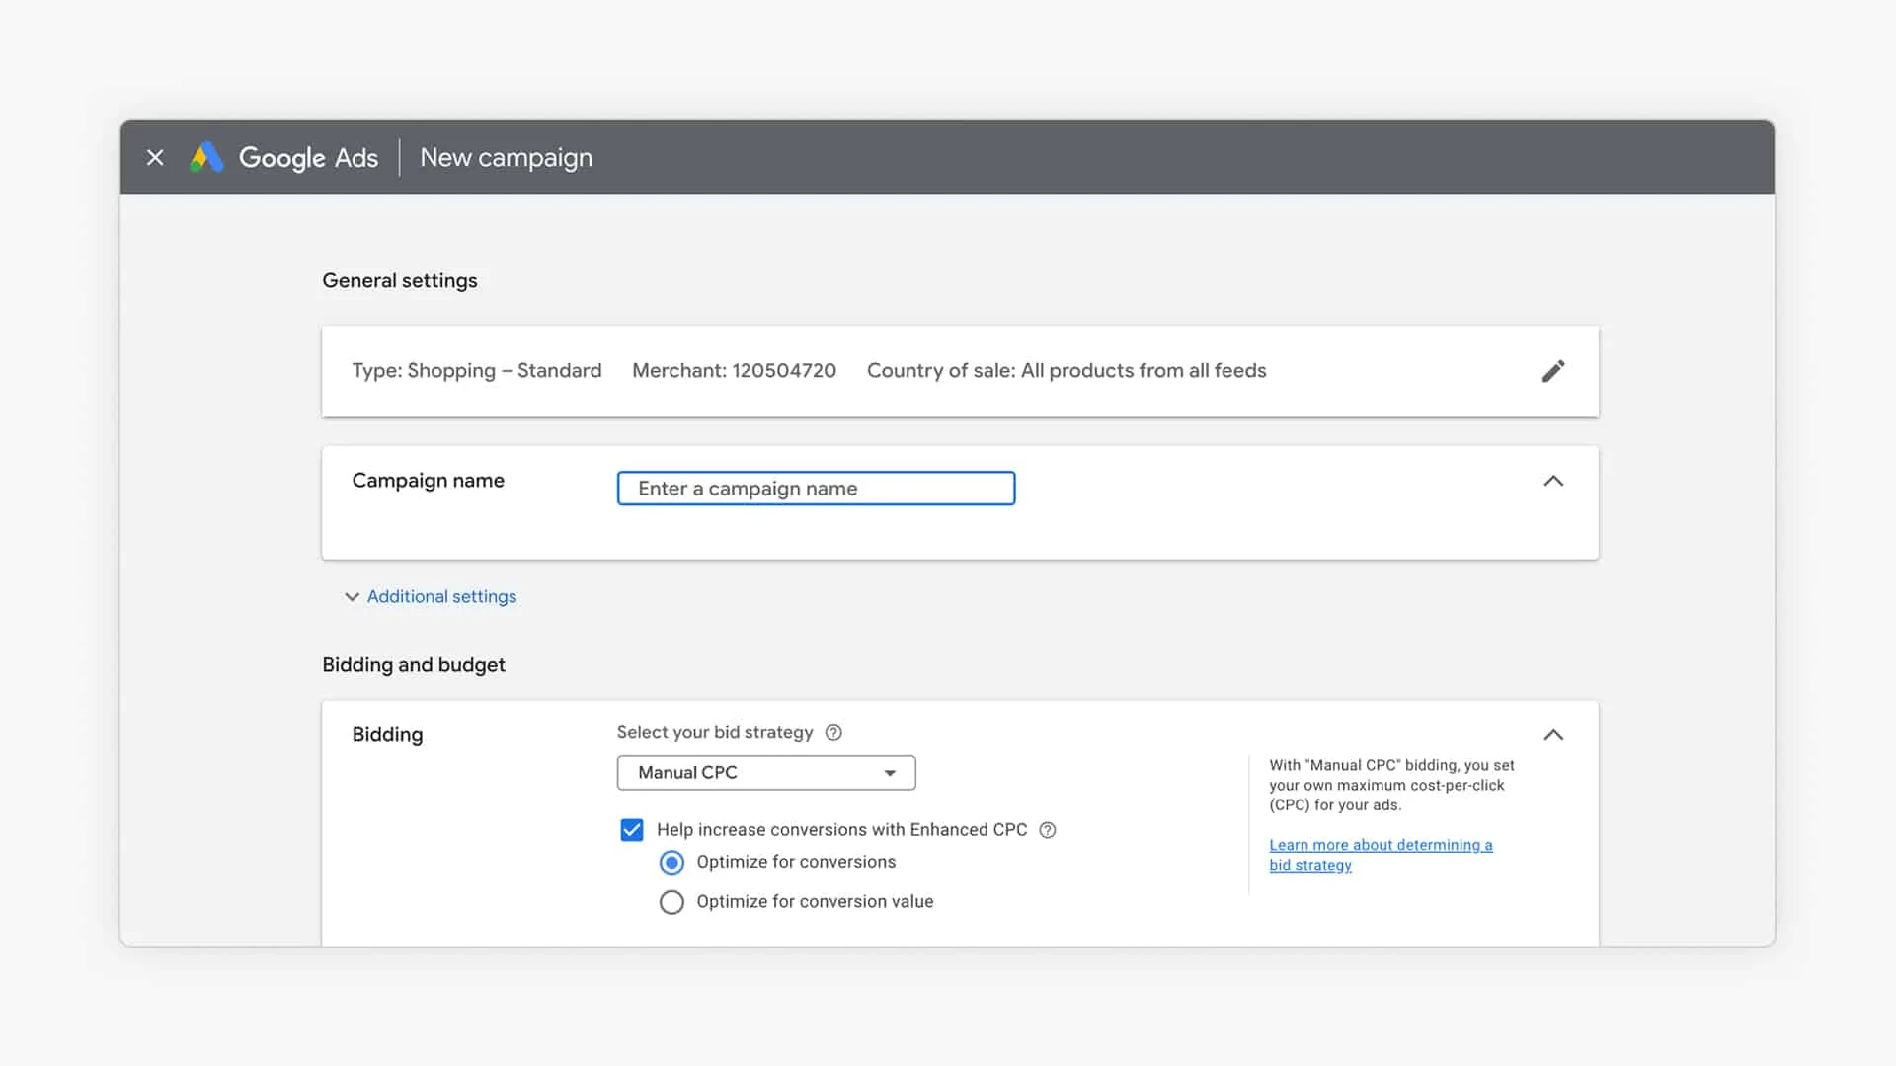This screenshot has width=1896, height=1066.
Task: Click the Google Ads logo icon
Action: [206, 158]
